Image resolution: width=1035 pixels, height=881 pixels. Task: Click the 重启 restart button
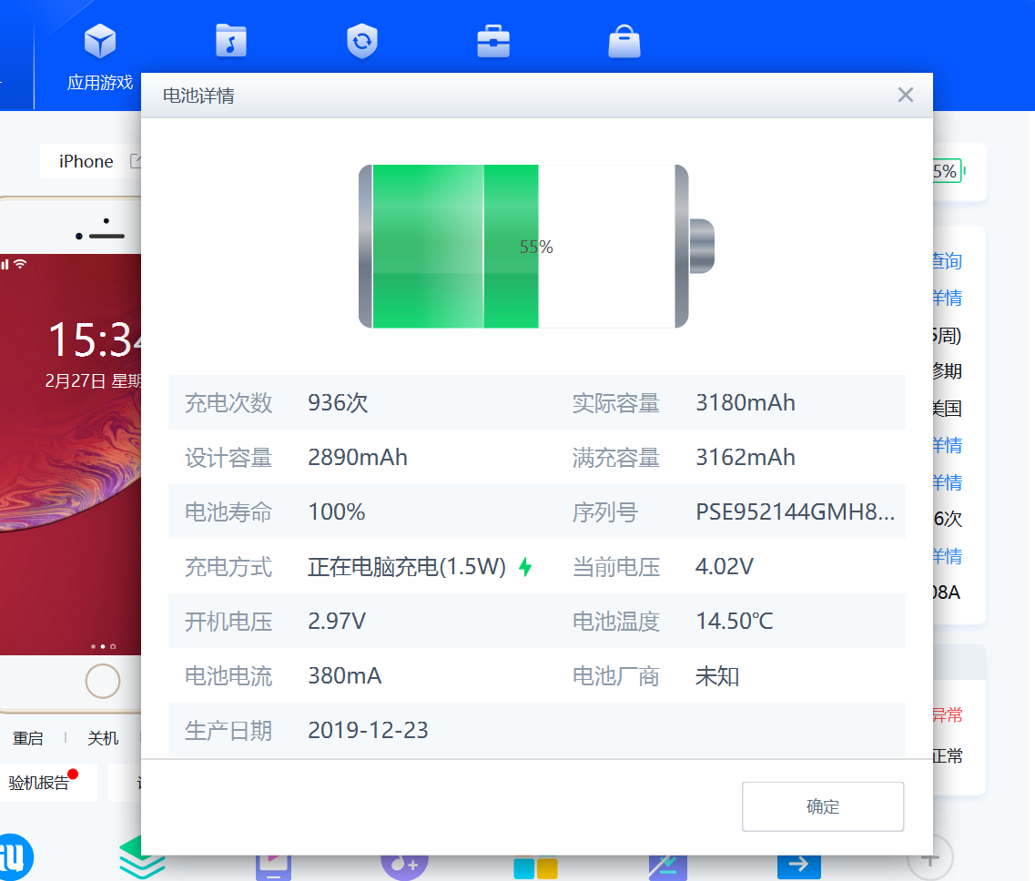[28, 738]
